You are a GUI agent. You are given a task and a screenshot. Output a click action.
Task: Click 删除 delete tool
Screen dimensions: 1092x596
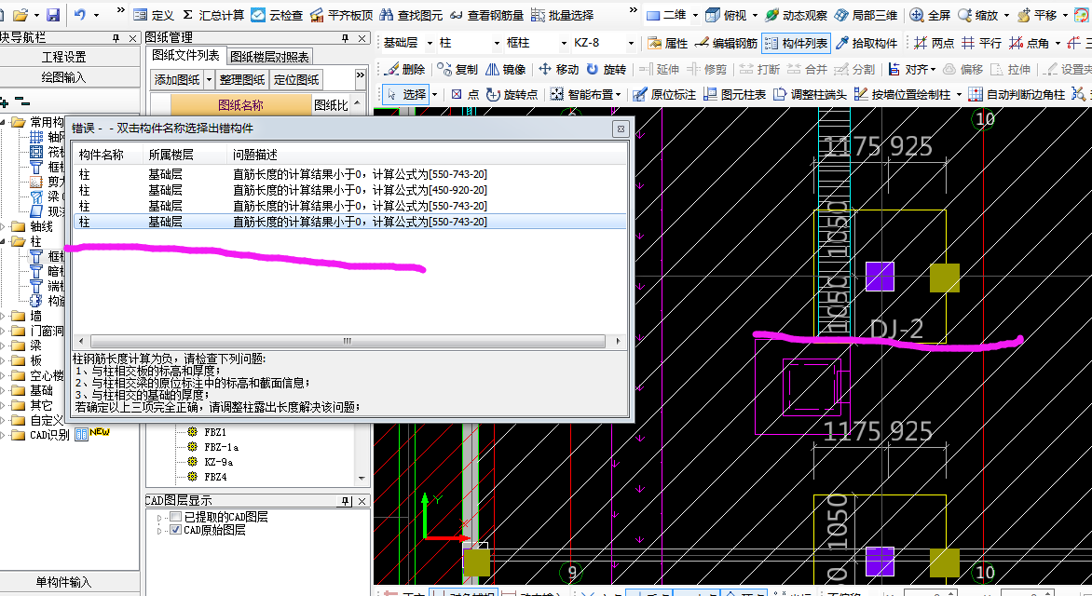[x=404, y=69]
